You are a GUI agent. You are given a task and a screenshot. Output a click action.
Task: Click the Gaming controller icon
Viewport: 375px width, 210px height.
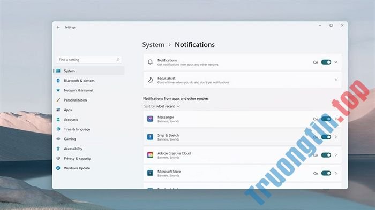tap(58, 139)
